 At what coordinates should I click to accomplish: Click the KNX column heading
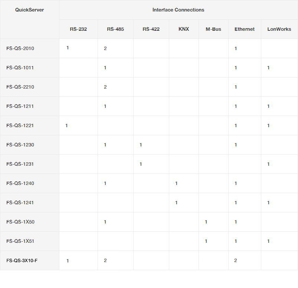[x=184, y=29]
